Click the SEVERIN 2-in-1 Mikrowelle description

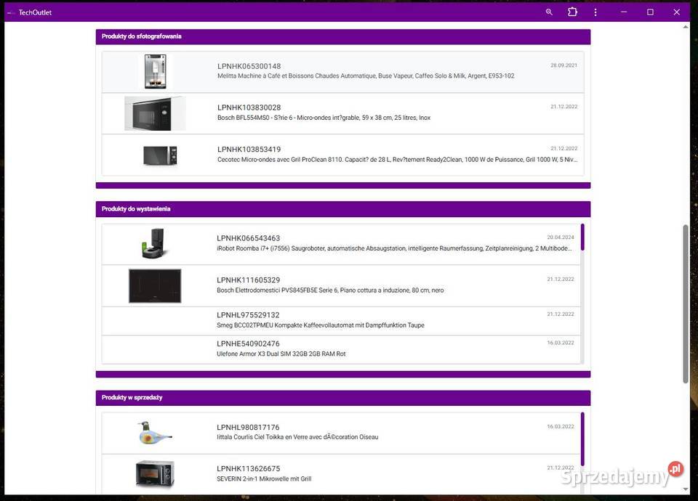[264, 478]
